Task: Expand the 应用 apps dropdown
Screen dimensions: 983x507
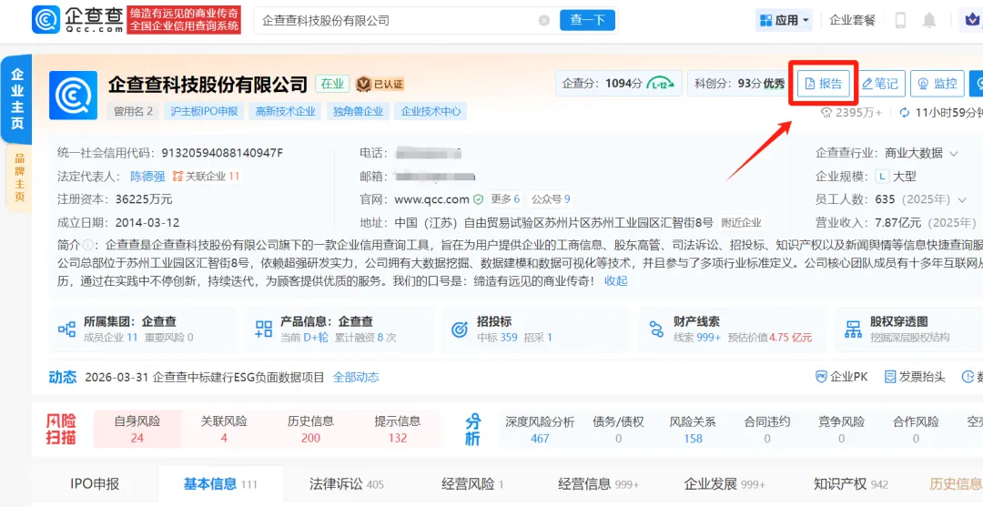Action: click(x=782, y=20)
